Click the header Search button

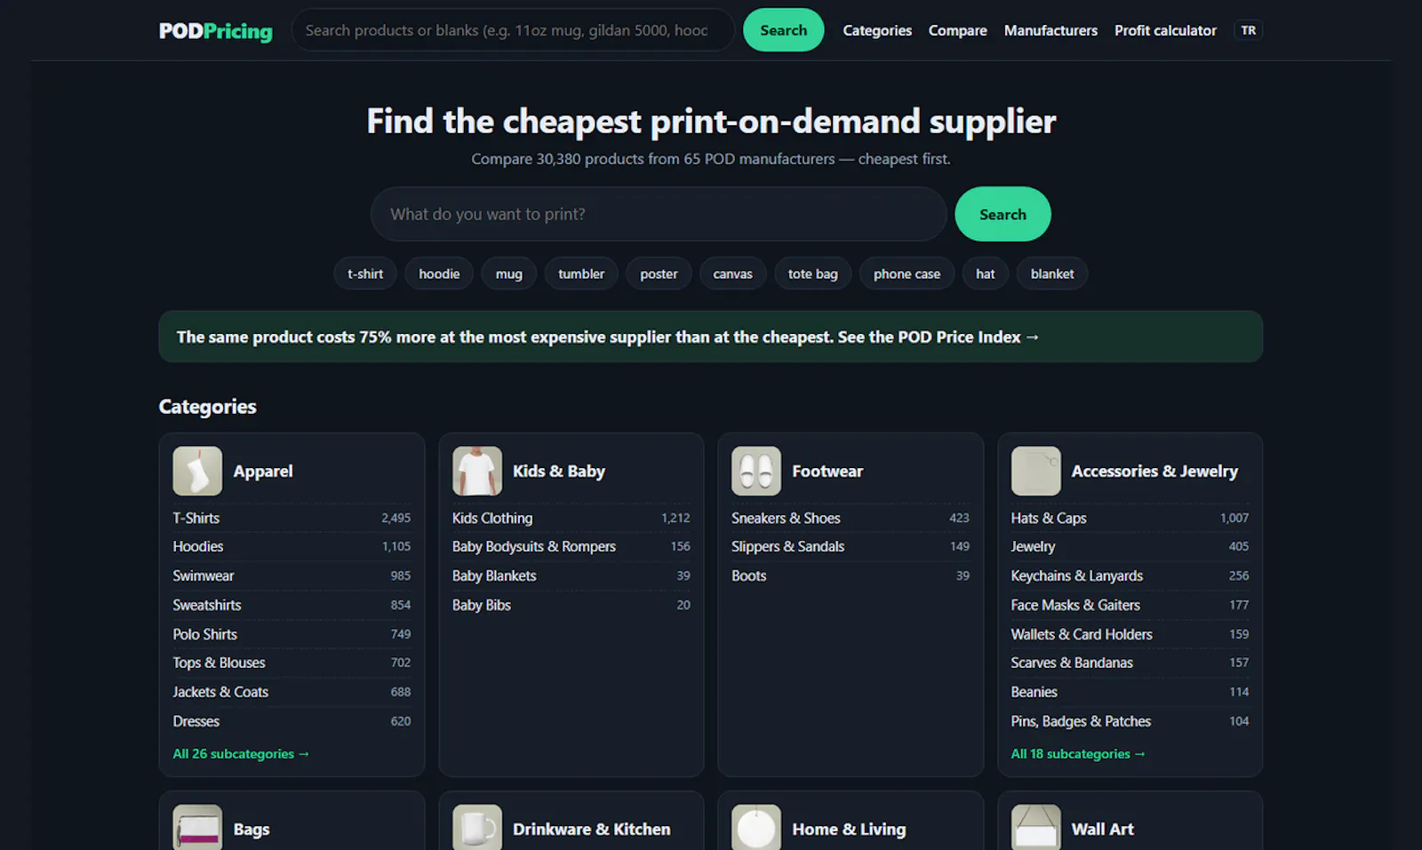(783, 30)
